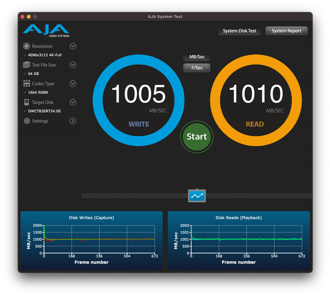Open the System Disk Test tab
The image size is (330, 296).
tap(239, 31)
